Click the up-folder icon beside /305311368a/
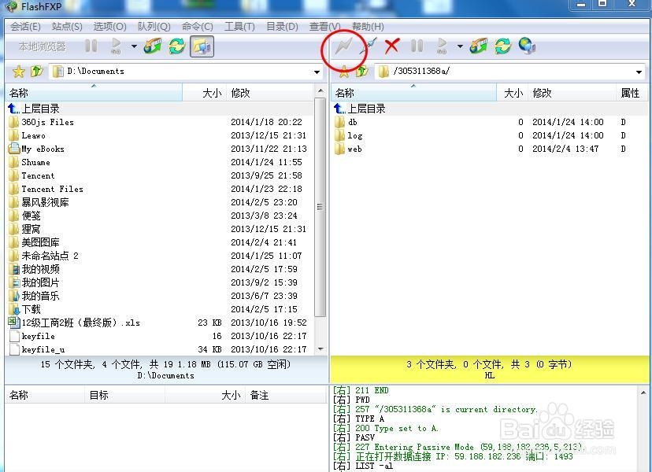Screen dimensions: 652x472 pos(362,72)
